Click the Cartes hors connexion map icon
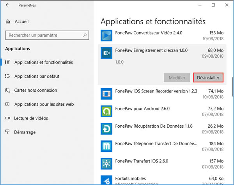 (x=7, y=90)
